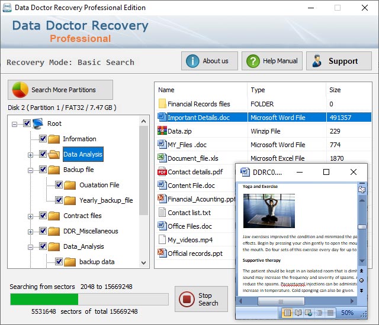The height and width of the screenshot is (325, 379).
Task: Select Print Layout view in preview window
Action: 287,313
